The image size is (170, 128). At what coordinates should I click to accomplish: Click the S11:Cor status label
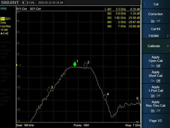click(x=22, y=9)
